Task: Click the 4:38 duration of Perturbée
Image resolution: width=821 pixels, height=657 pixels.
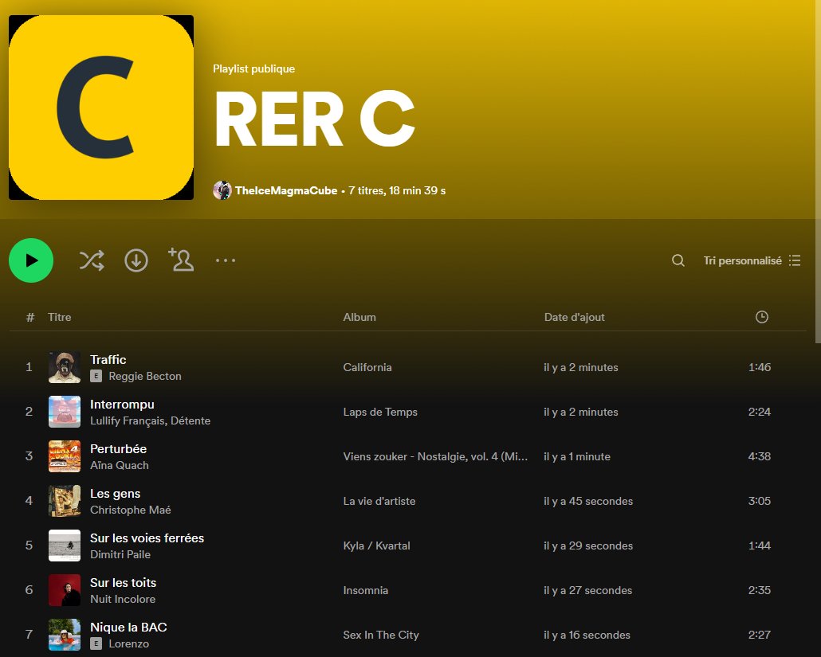Action: point(759,456)
